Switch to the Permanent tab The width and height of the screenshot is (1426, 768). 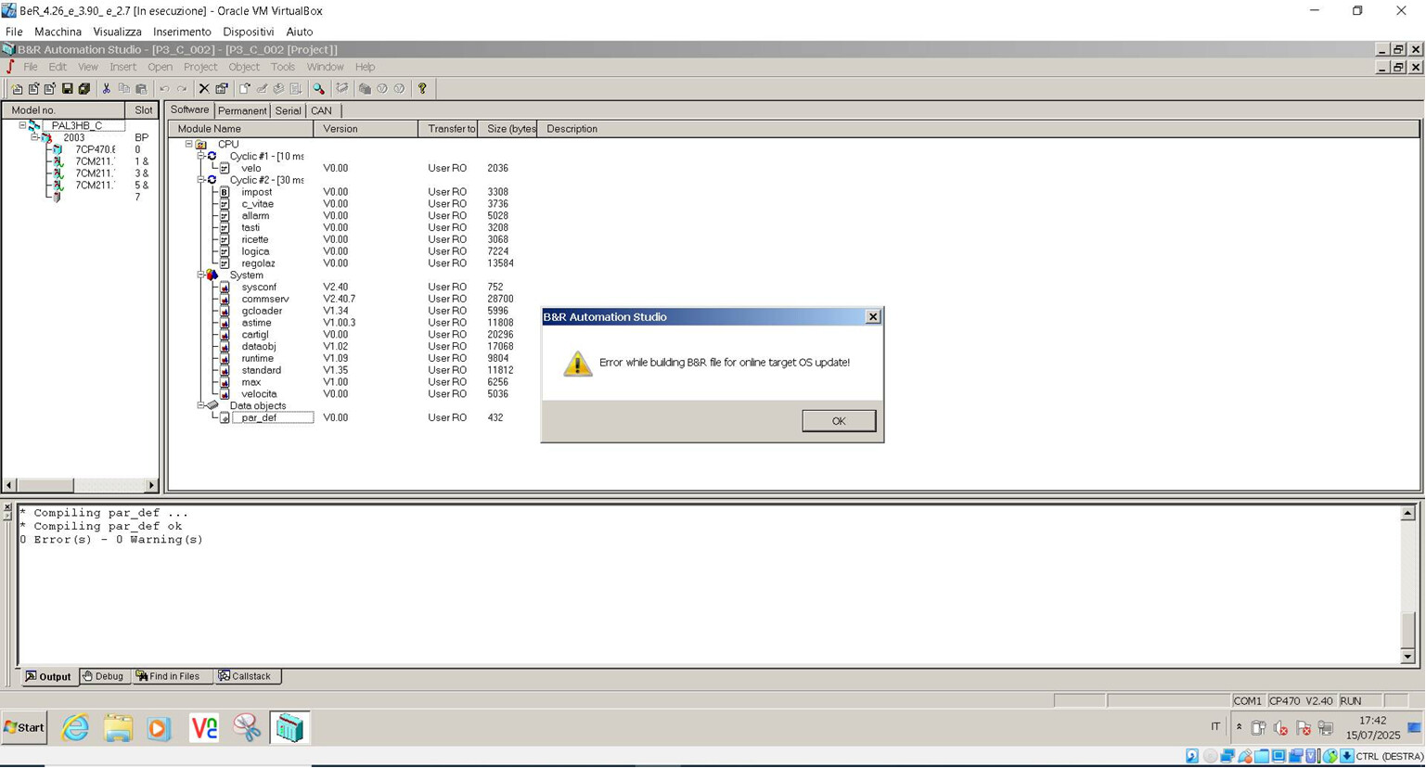(x=242, y=111)
